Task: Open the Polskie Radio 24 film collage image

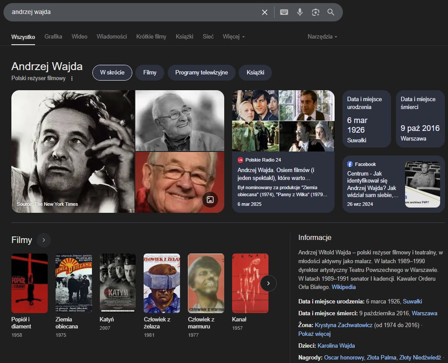Action: 283,121
